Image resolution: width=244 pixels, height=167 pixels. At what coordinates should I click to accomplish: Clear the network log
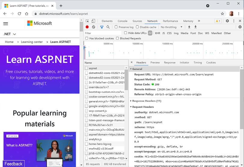pyautogui.click(x=93, y=27)
